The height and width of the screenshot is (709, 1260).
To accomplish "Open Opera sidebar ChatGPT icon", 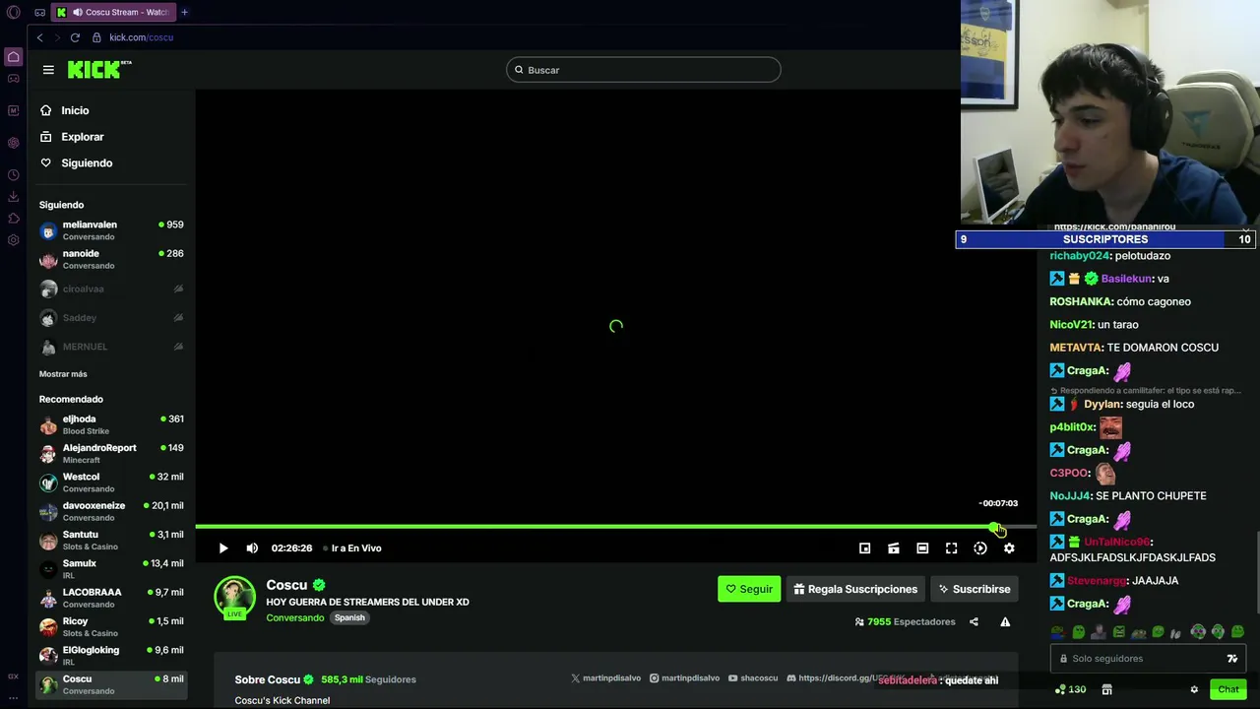I will [x=13, y=143].
